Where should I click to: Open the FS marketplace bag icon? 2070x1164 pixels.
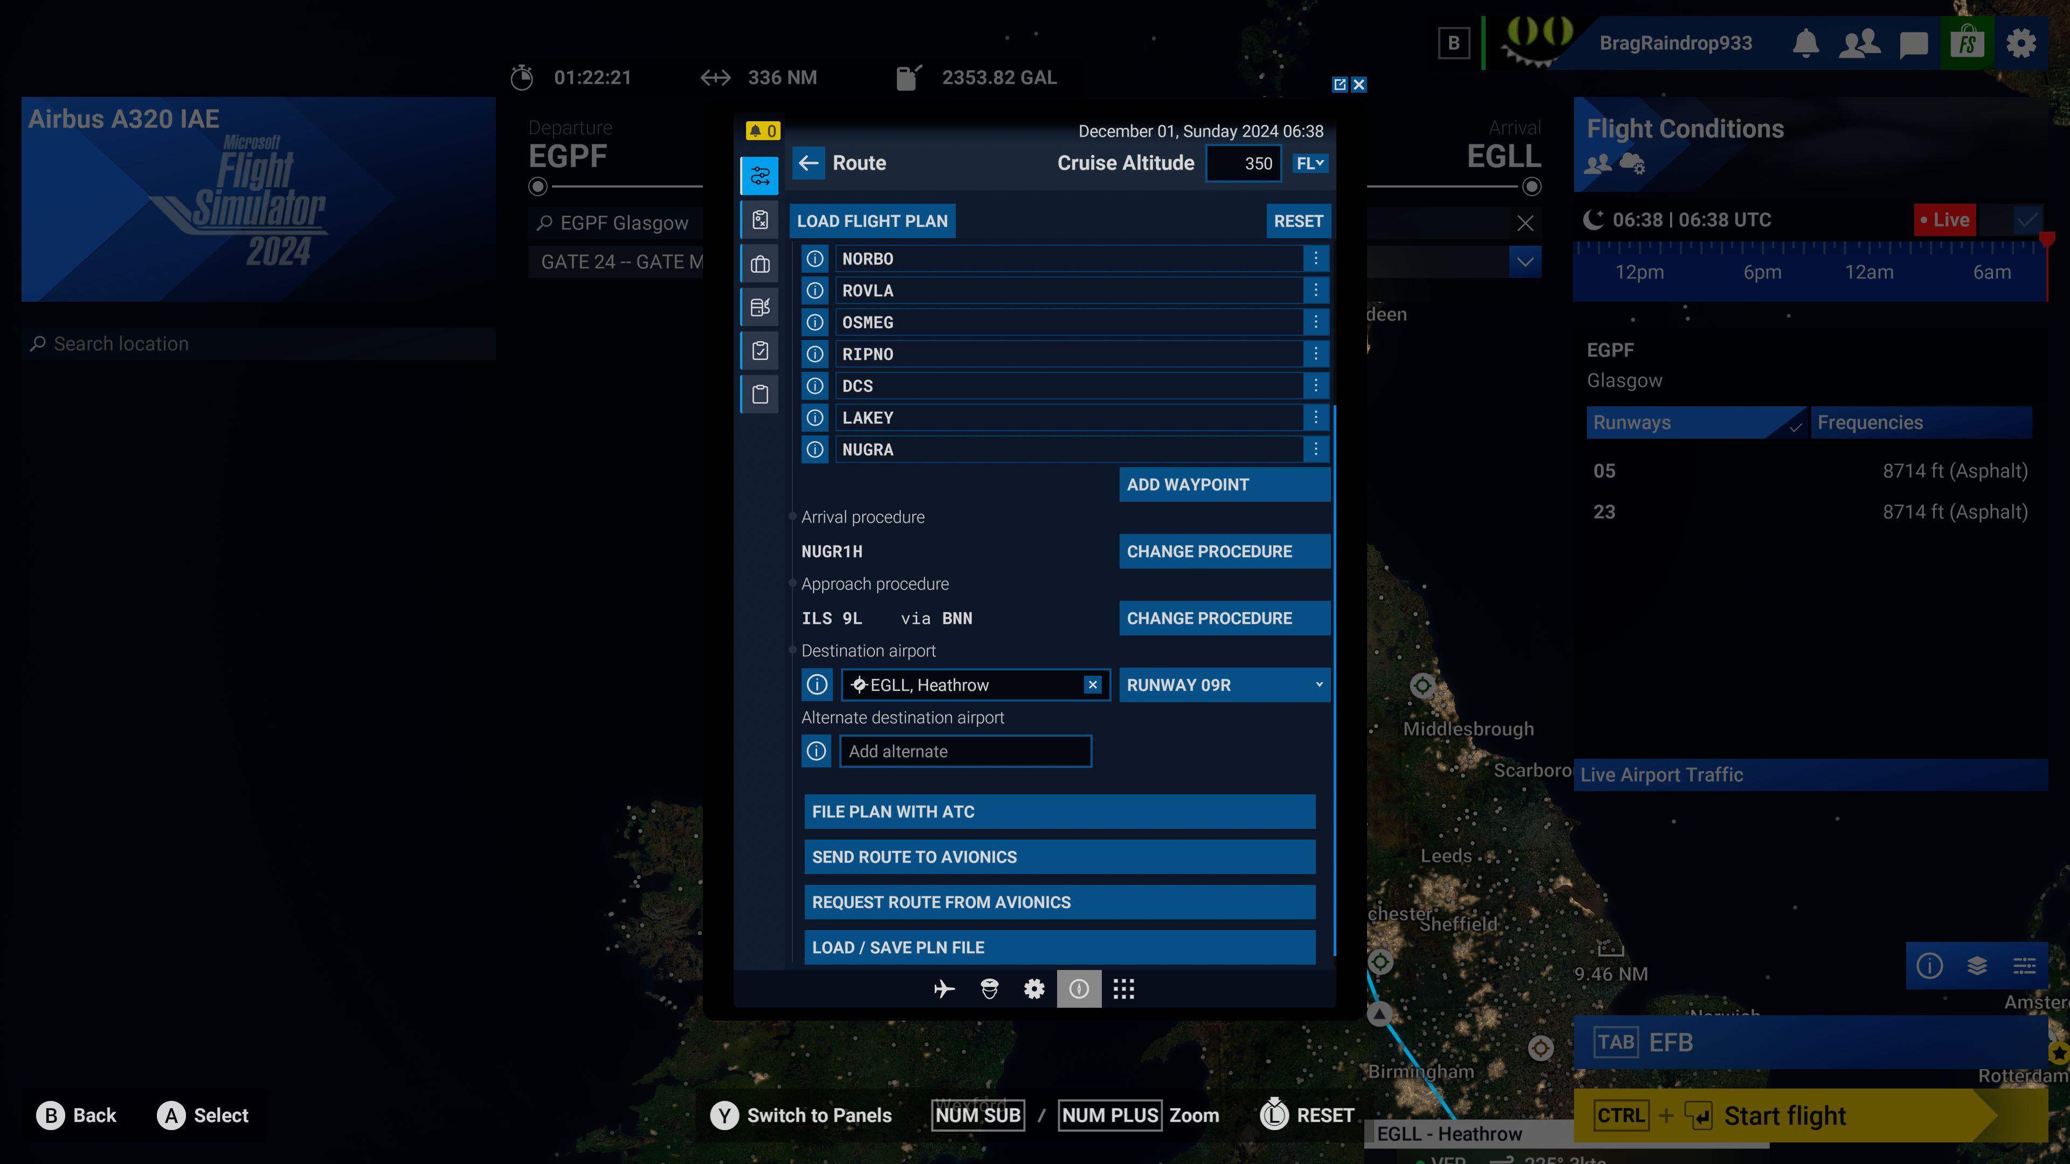coord(1967,43)
